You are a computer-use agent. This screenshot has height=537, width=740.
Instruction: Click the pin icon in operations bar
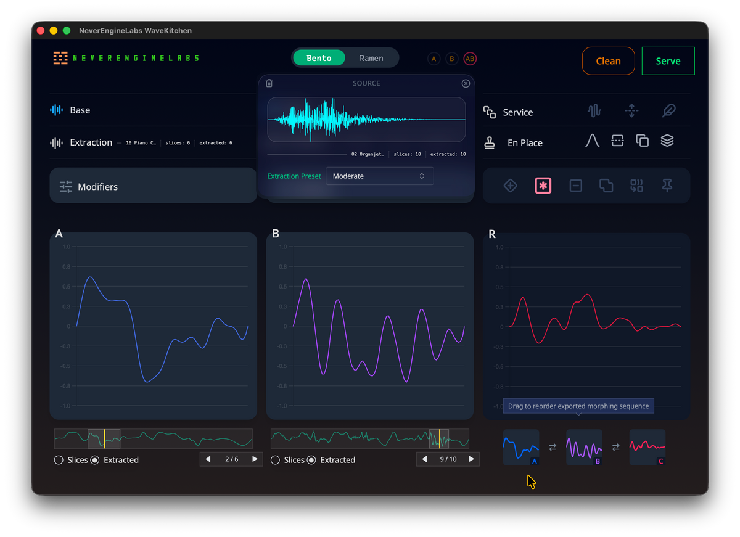pyautogui.click(x=667, y=186)
